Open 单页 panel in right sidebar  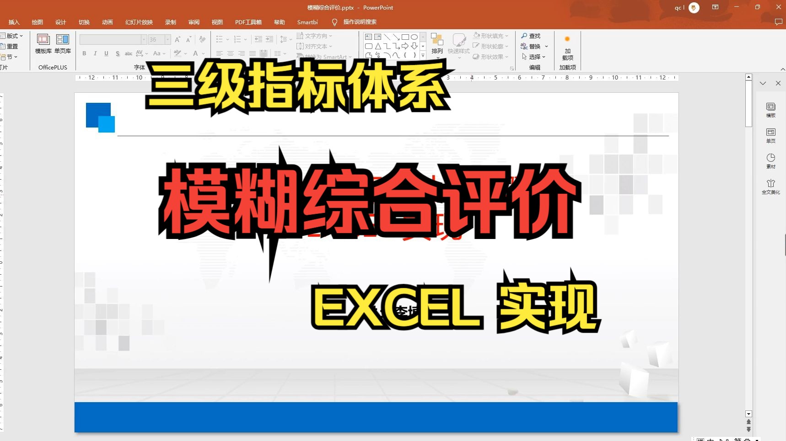[x=771, y=135]
